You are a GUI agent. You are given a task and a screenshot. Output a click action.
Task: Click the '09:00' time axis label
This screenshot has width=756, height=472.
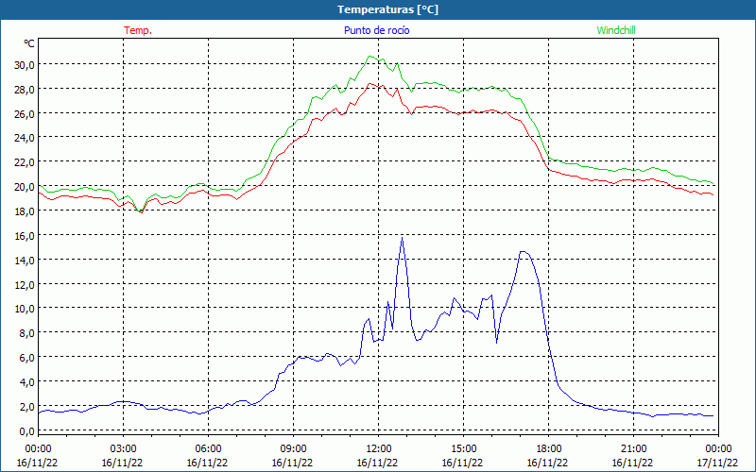293,449
